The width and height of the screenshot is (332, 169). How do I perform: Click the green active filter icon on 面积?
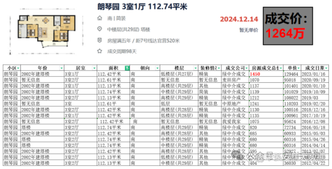(x=127, y=68)
